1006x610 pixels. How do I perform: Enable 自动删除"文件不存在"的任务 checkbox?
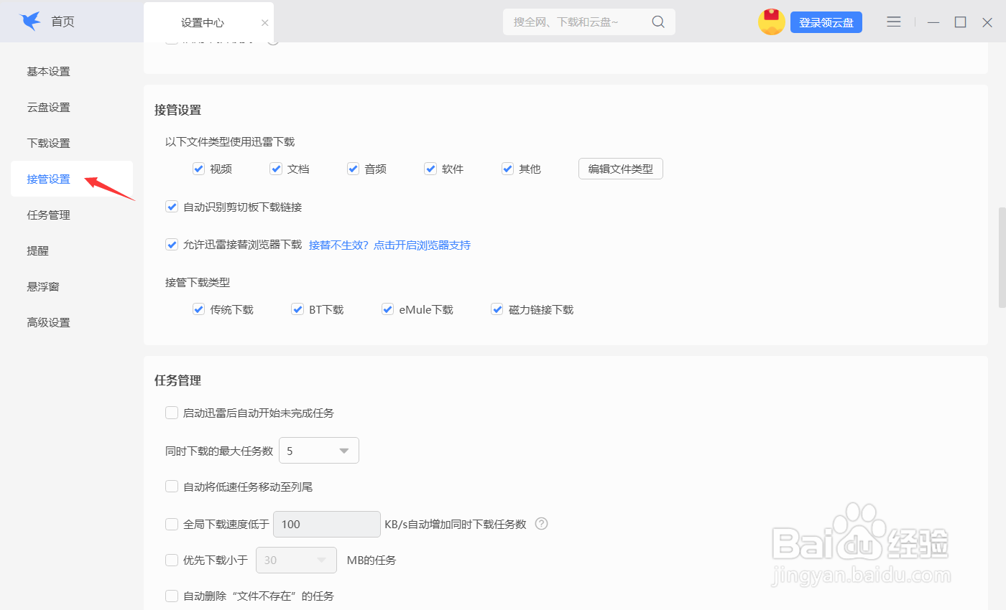click(x=172, y=596)
